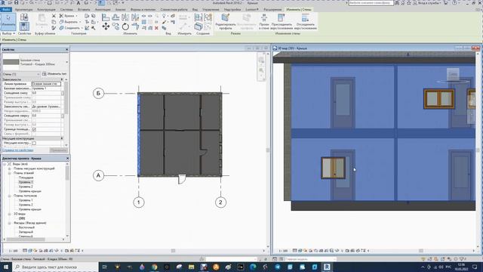Select the Move tool with four arrows

pos(106,26)
